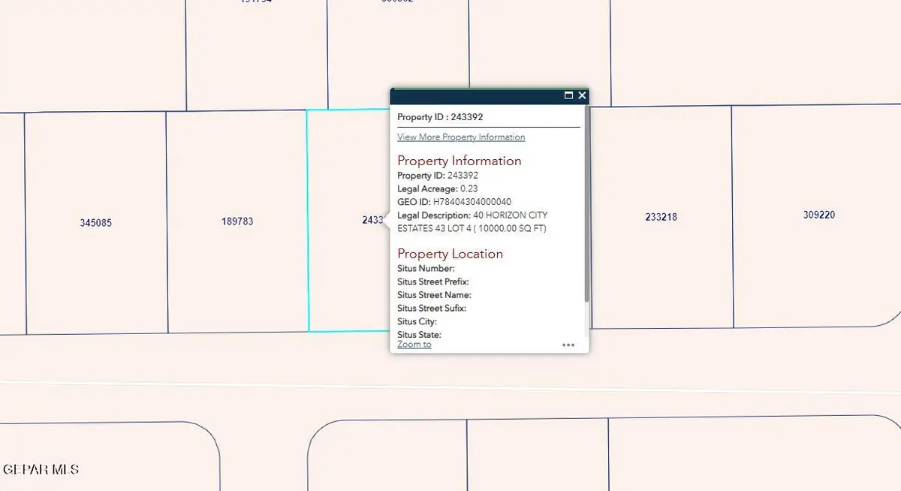The image size is (901, 491).
Task: Click Zoom to for this property
Action: click(x=413, y=345)
